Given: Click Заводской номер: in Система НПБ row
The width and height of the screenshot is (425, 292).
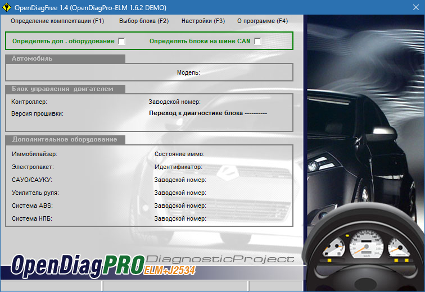Looking at the screenshot, I should tap(180, 218).
